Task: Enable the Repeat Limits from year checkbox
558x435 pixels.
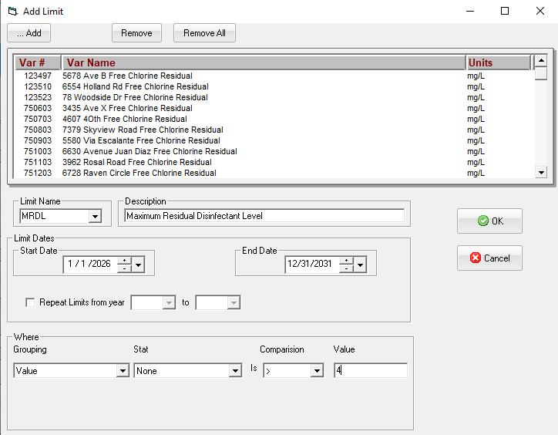Action: tap(31, 303)
